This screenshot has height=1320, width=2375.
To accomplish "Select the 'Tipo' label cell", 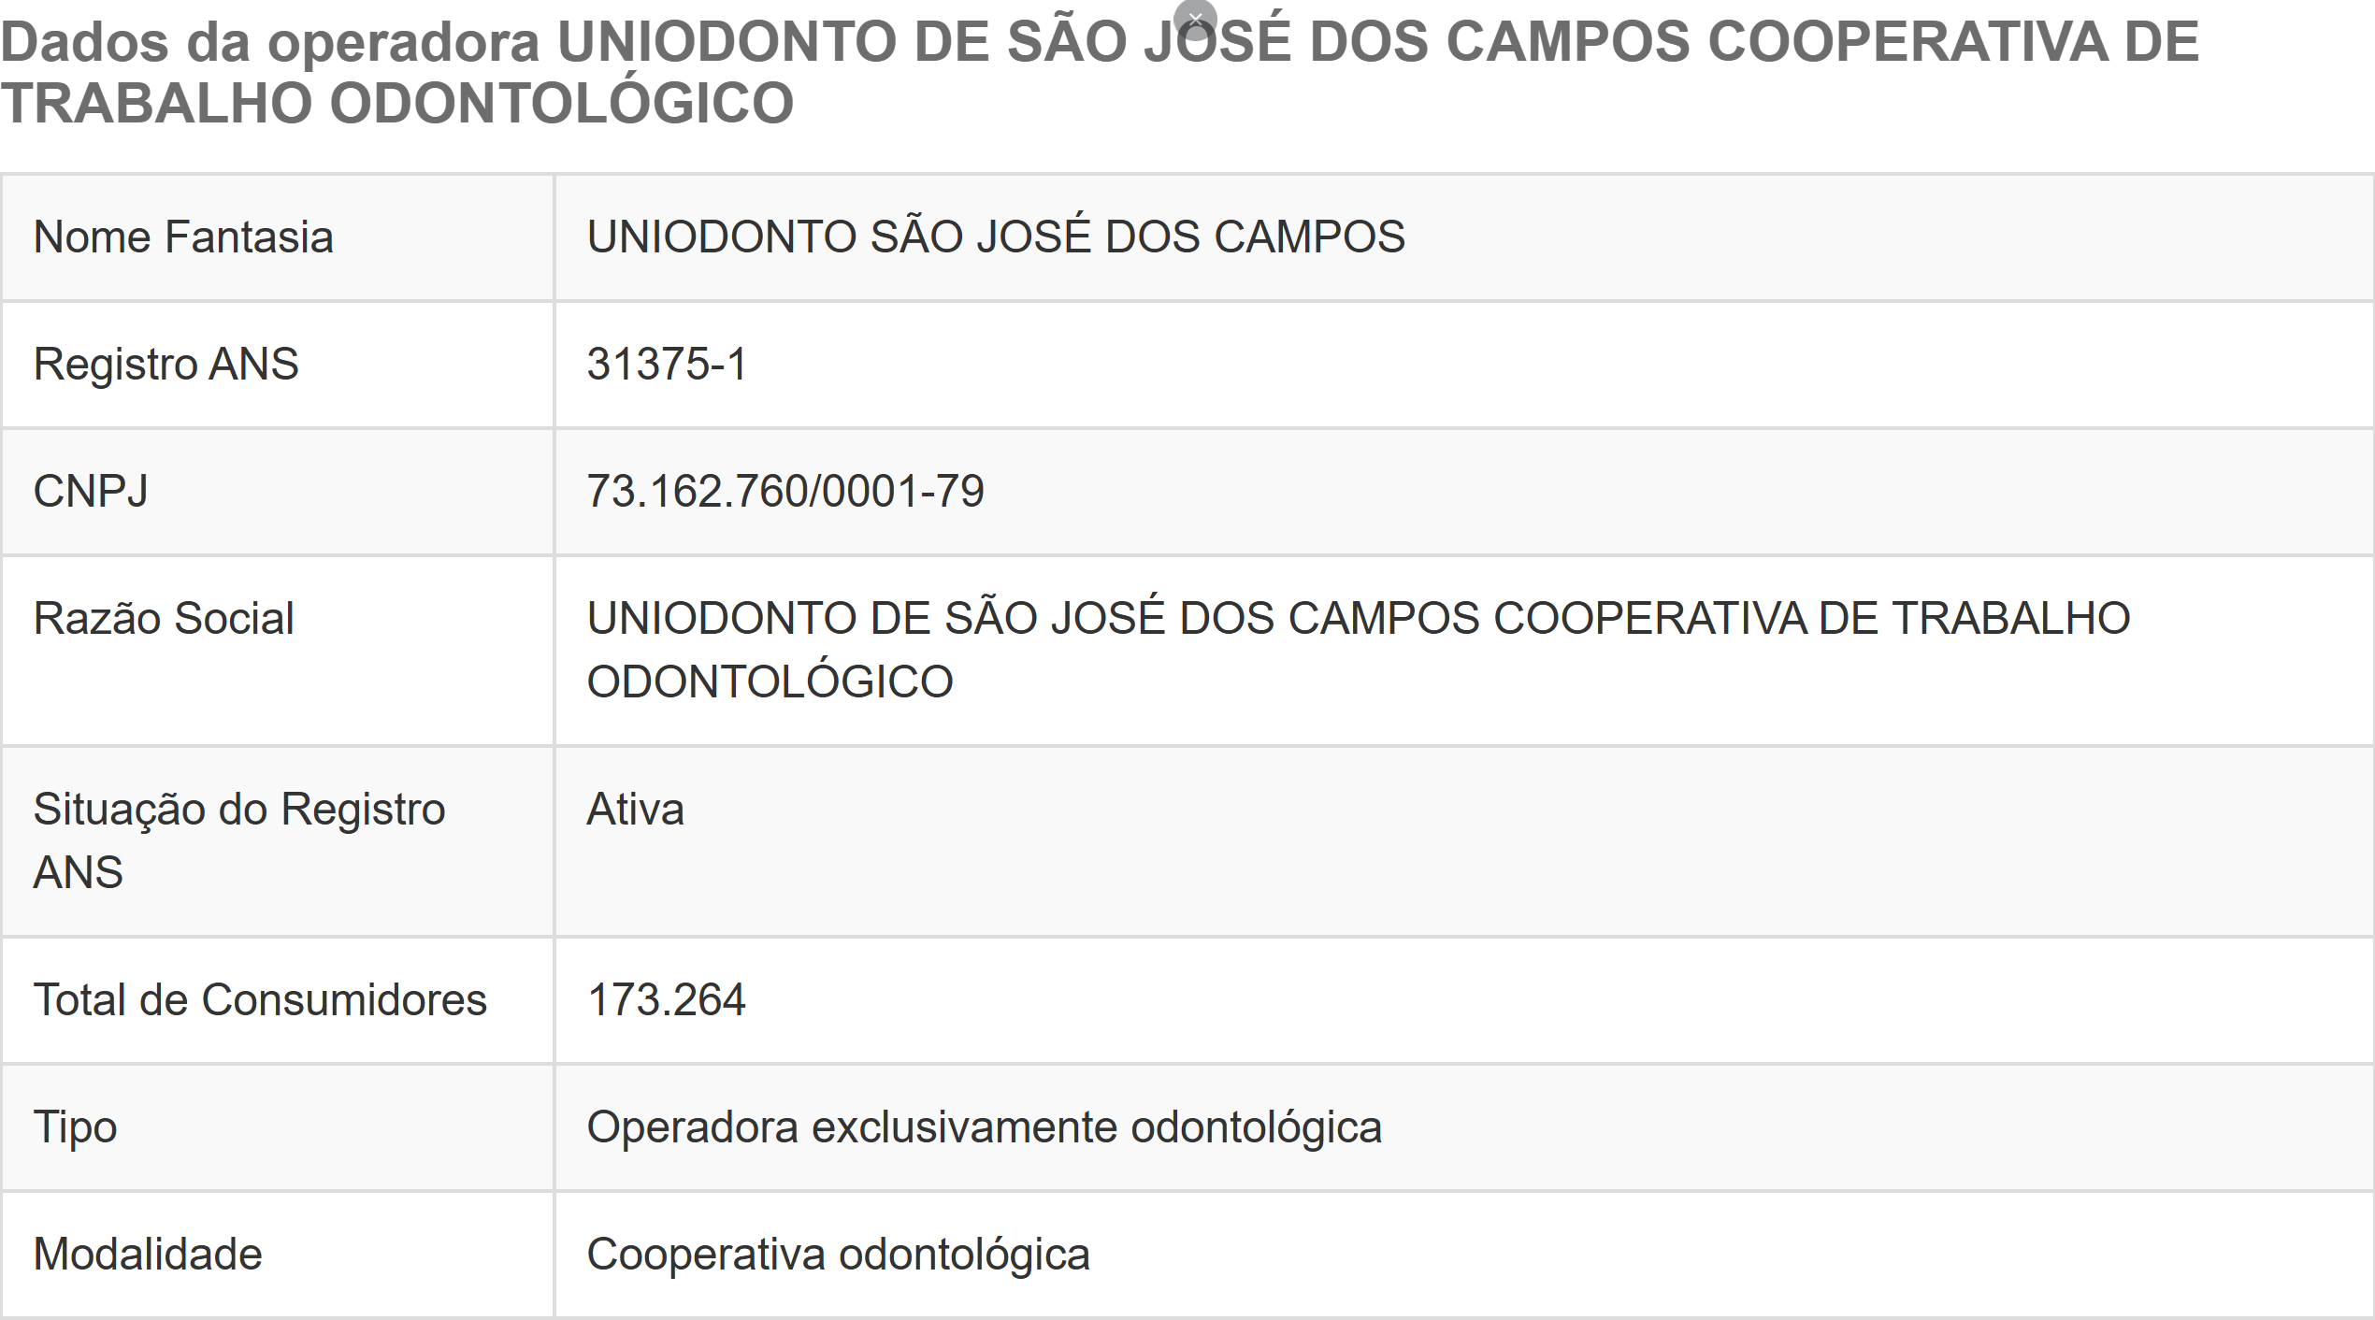I will tap(75, 1126).
